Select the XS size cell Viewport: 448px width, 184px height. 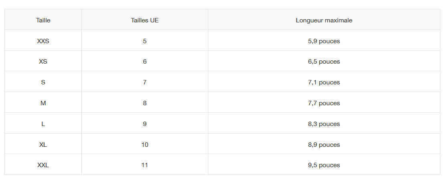coord(43,62)
